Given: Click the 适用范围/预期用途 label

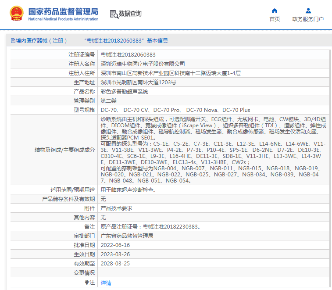Looking at the screenshot, I should (x=73, y=190).
